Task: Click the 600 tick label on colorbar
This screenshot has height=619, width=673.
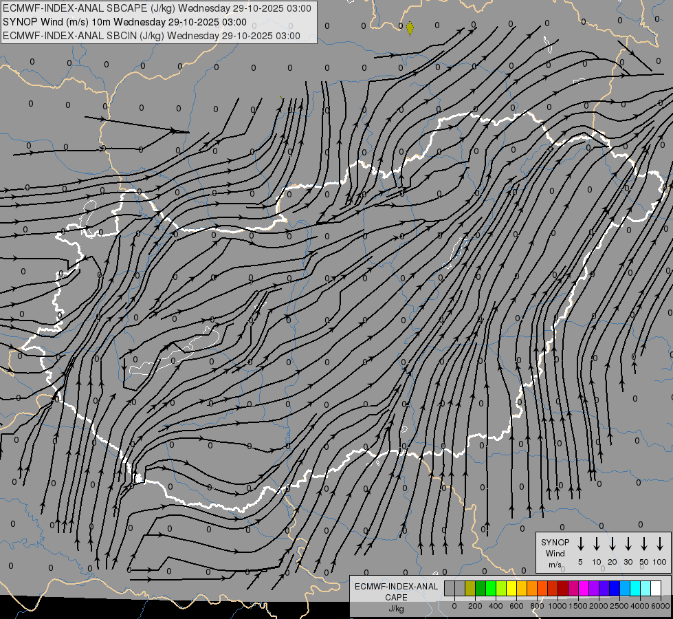Action: [x=516, y=606]
